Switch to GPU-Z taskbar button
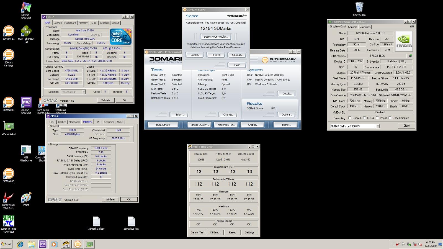The height and width of the screenshot is (249, 443). point(89,244)
